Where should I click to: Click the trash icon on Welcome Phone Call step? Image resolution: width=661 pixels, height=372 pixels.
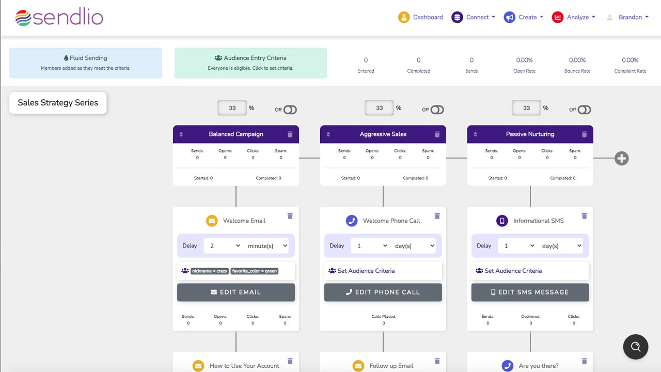tap(437, 216)
